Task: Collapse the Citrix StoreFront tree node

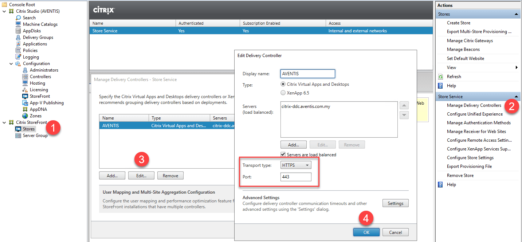Action: click(x=4, y=122)
